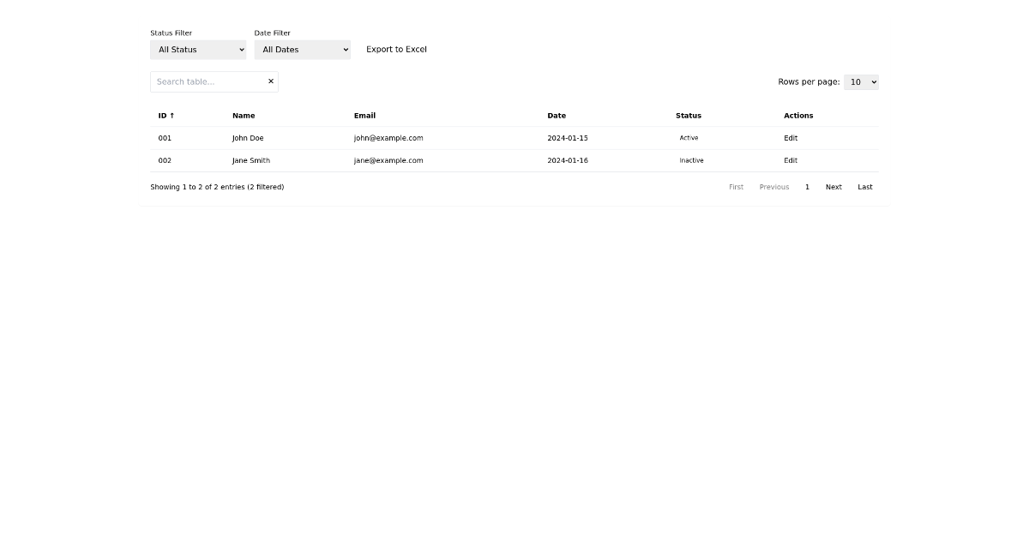
Task: Click Previous in the pagination controls
Action: click(773, 186)
